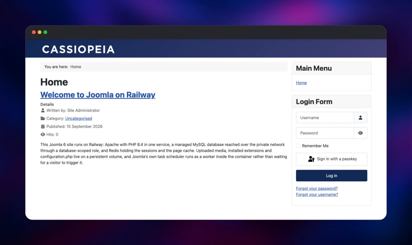The height and width of the screenshot is (245, 412).
Task: Click the Login Form module heading
Action: 314,102
